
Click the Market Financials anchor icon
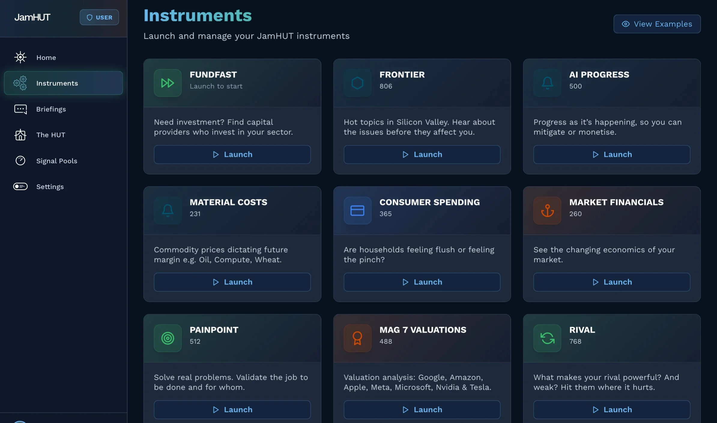pyautogui.click(x=547, y=211)
